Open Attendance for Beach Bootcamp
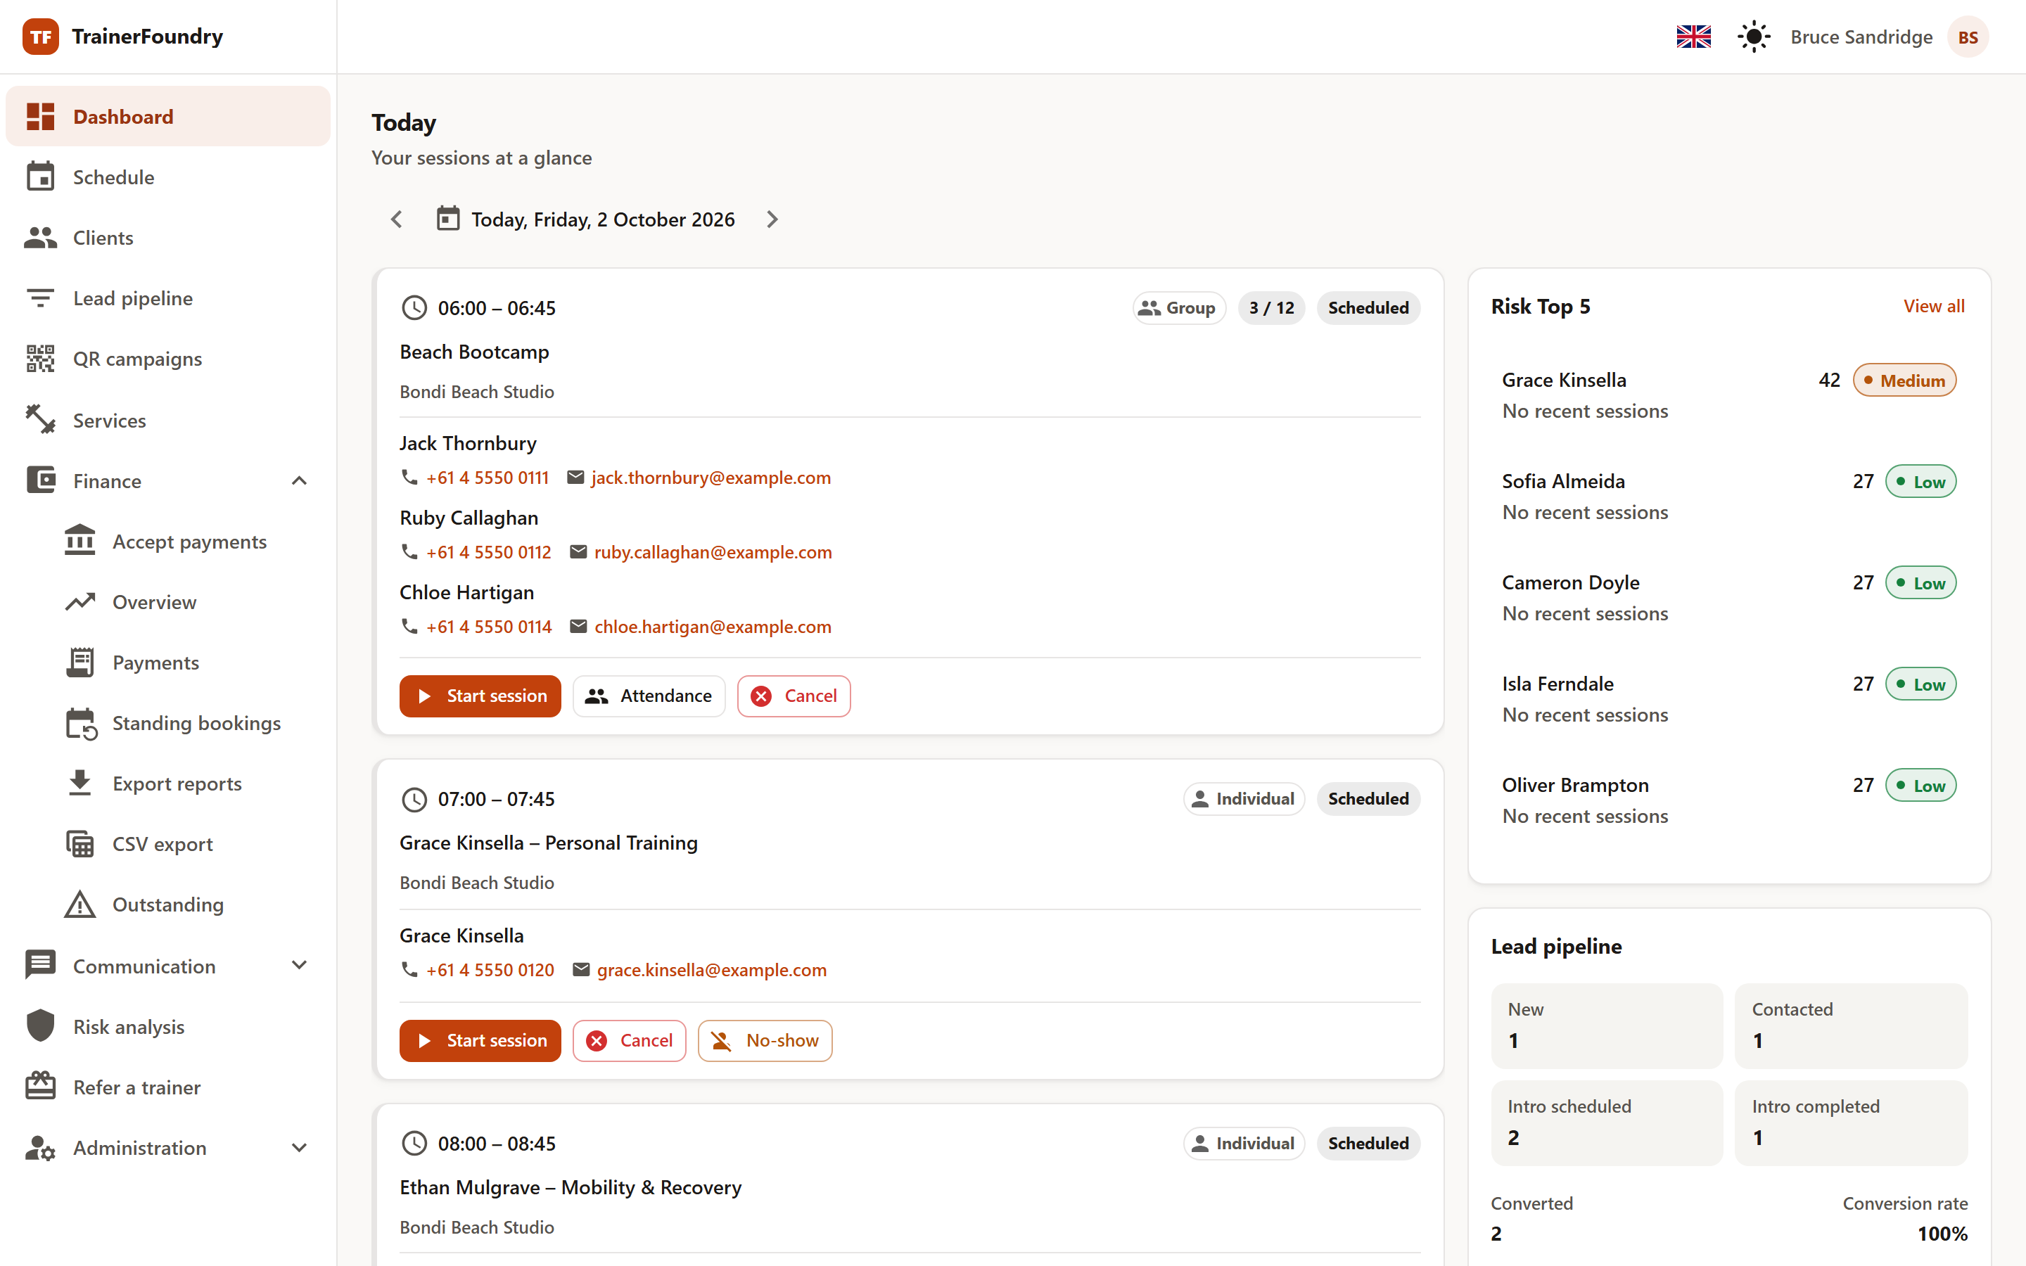This screenshot has width=2026, height=1266. pos(649,696)
